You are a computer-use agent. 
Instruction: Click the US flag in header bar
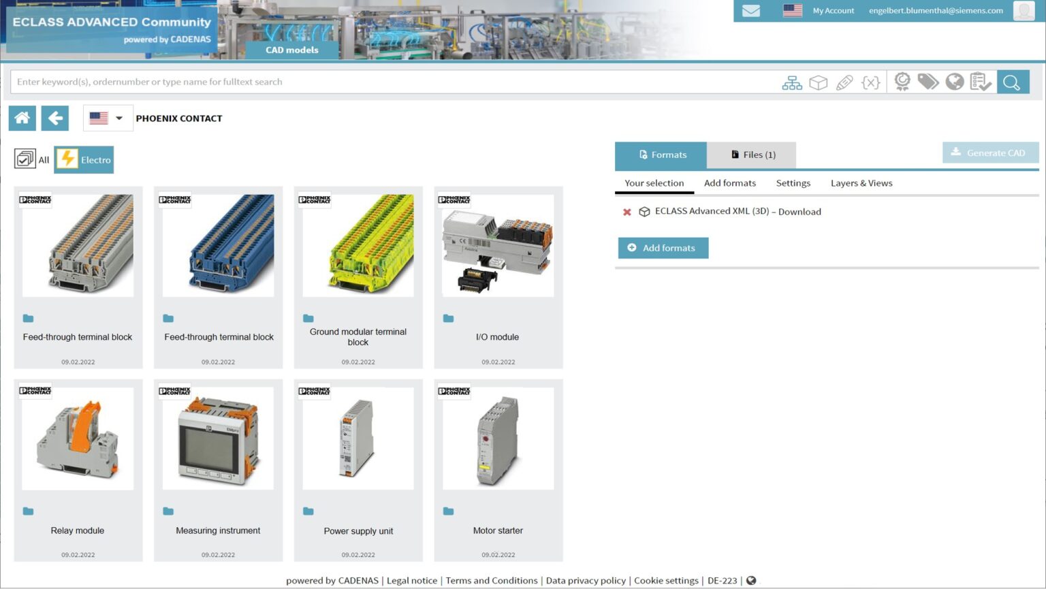(792, 11)
